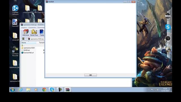This screenshot has height=102, width=181.
Task: Click the Adicionar toolbar icon
Action: pos(26,33)
